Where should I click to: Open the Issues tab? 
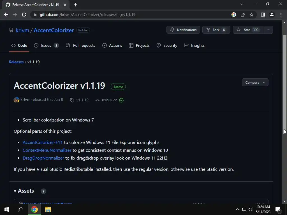[x=46, y=45]
